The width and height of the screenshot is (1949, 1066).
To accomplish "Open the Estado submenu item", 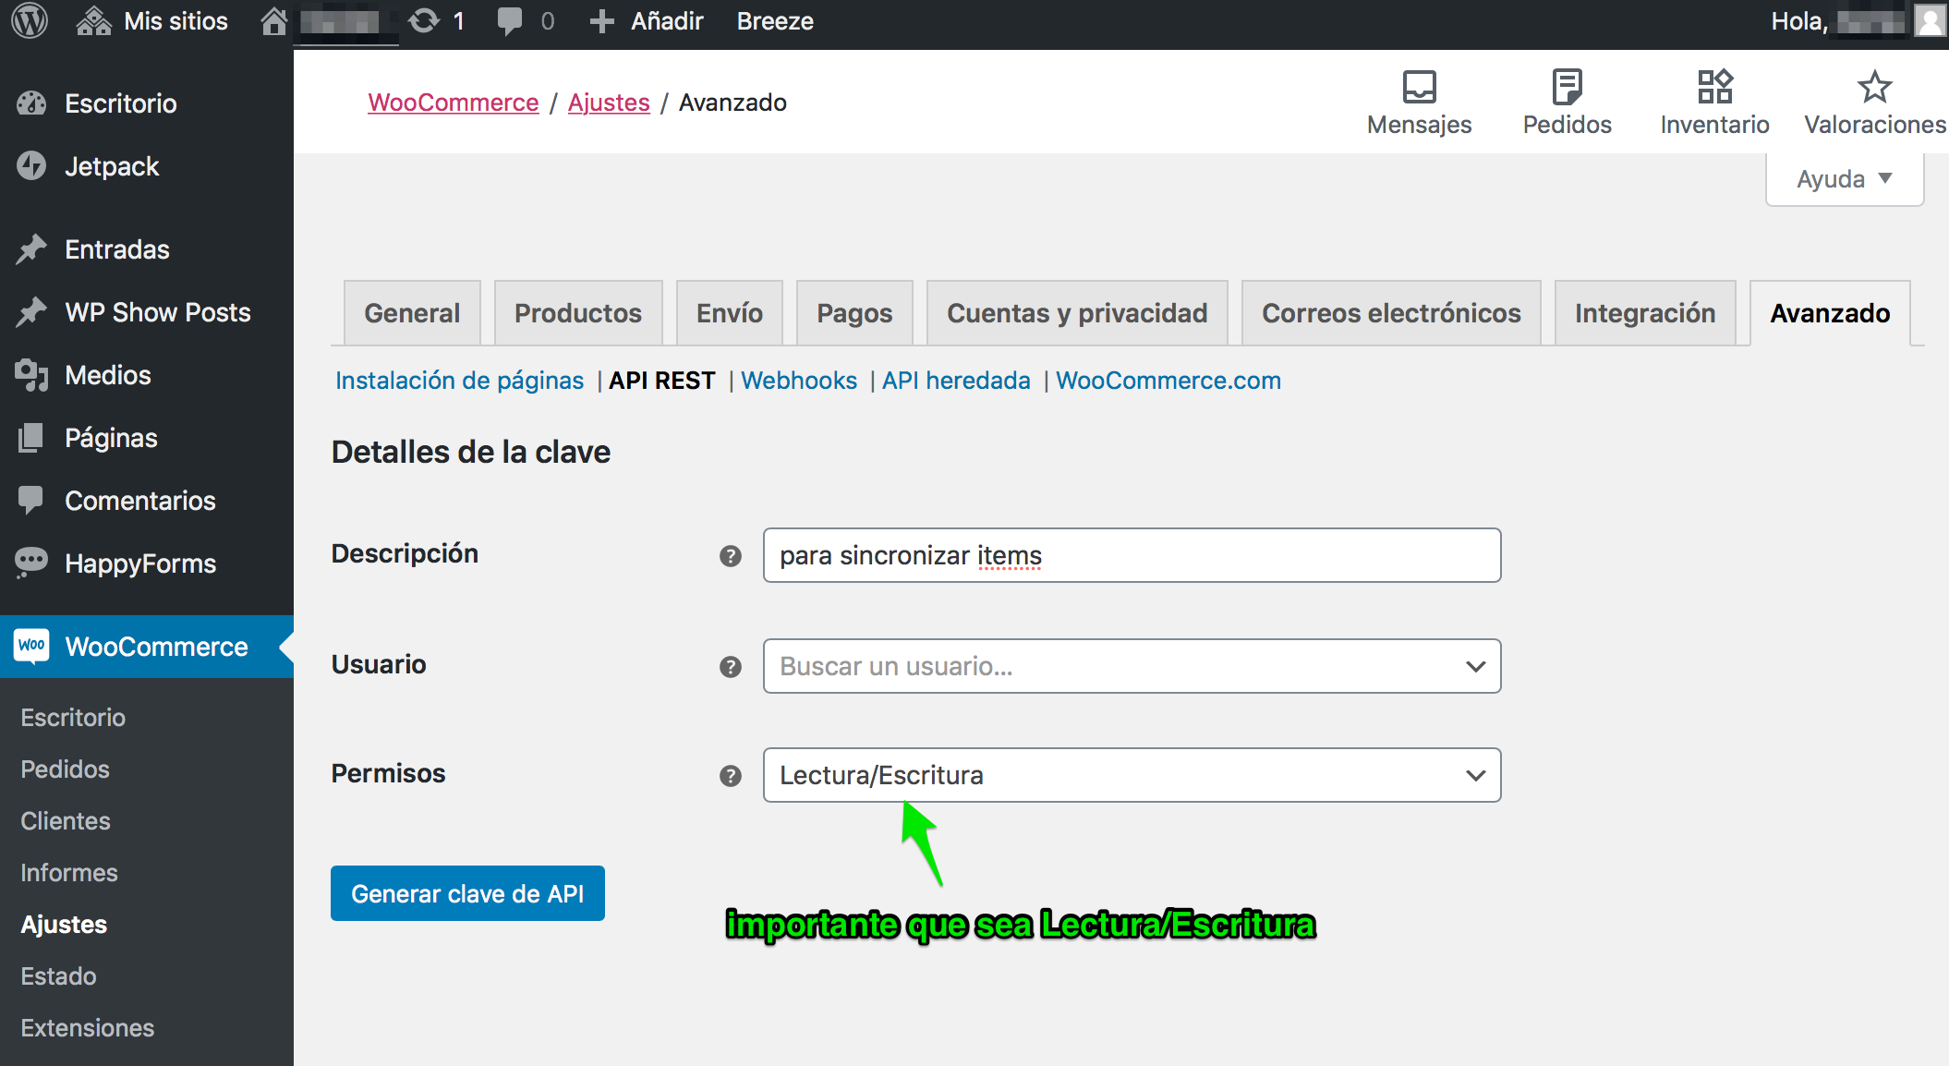I will (x=58, y=976).
